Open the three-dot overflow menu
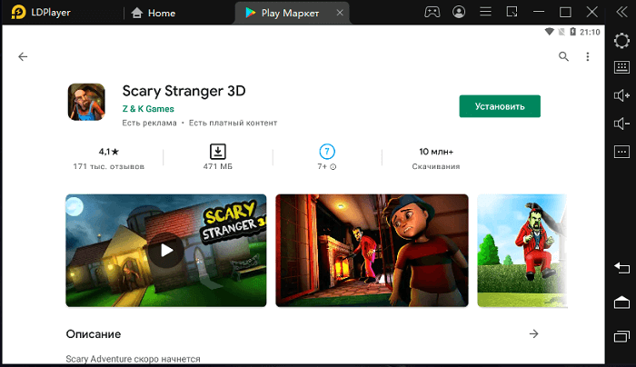The width and height of the screenshot is (636, 367). 587,56
